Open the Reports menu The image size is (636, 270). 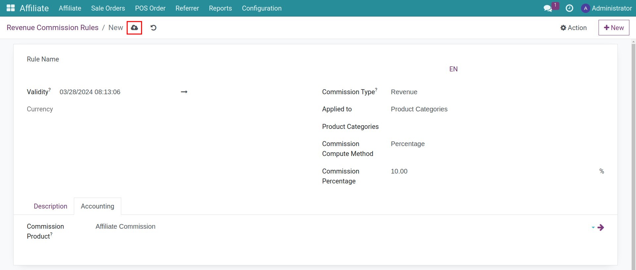(x=220, y=8)
